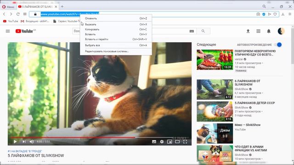Image resolution: width=294 pixels, height=165 pixels.
Task: Click YouTube search magnifier button
Action: pos(203,31)
